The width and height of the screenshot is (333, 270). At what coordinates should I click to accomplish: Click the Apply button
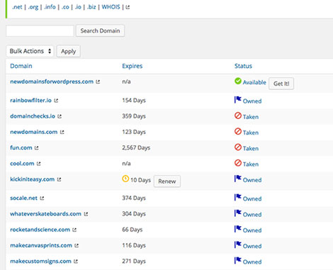point(69,51)
